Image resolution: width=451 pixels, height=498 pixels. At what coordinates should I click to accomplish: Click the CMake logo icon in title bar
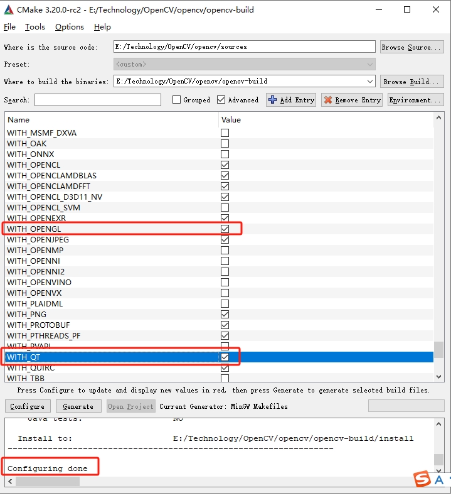click(9, 10)
